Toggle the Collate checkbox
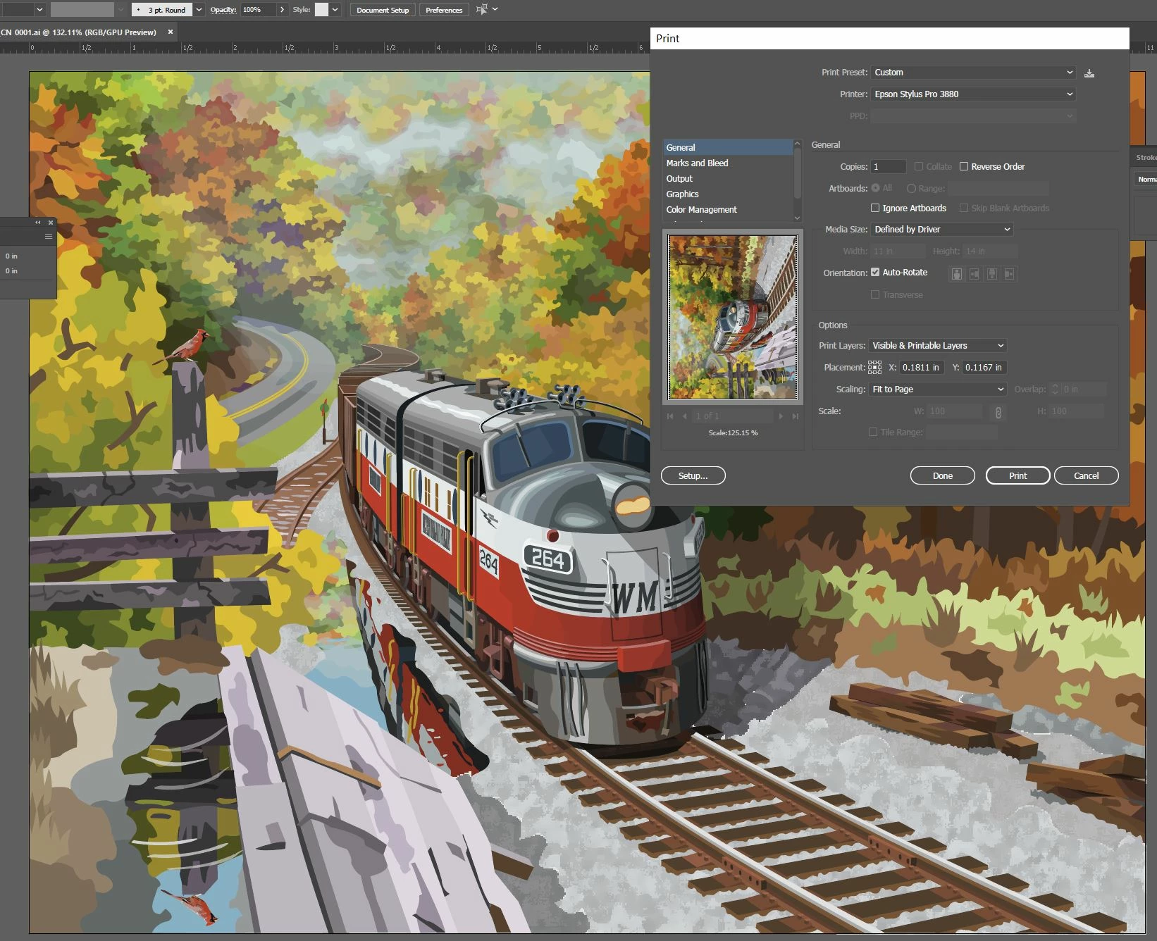Viewport: 1157px width, 941px height. [919, 166]
